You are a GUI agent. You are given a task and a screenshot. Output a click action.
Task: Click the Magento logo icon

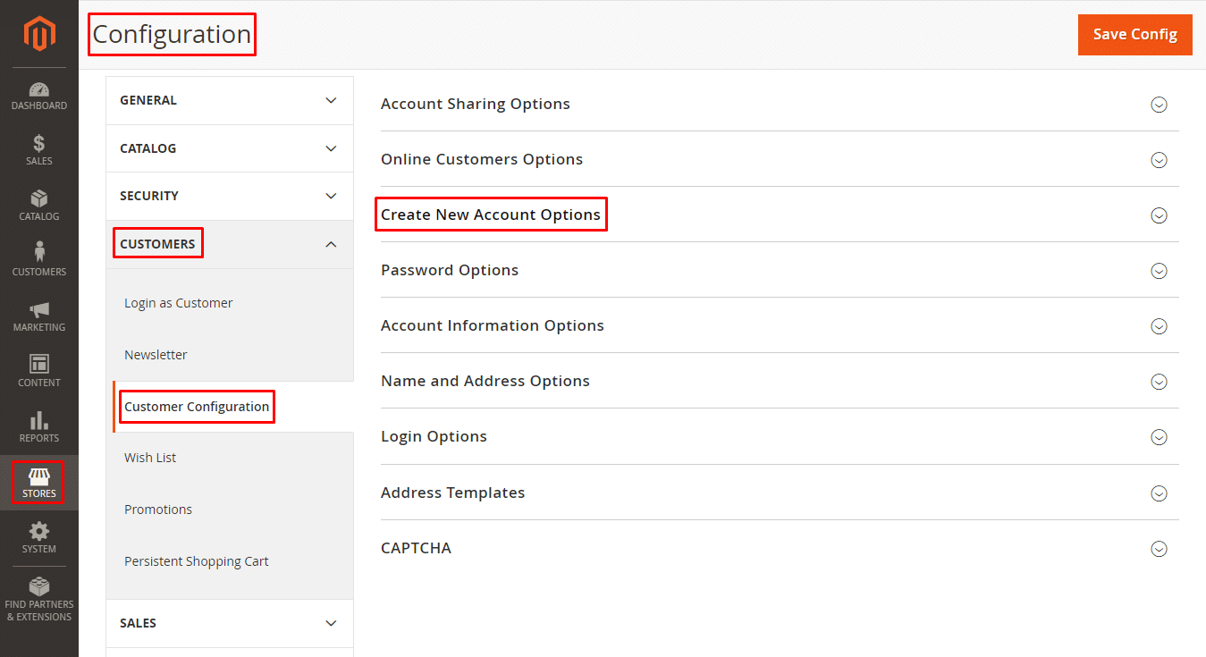[39, 34]
